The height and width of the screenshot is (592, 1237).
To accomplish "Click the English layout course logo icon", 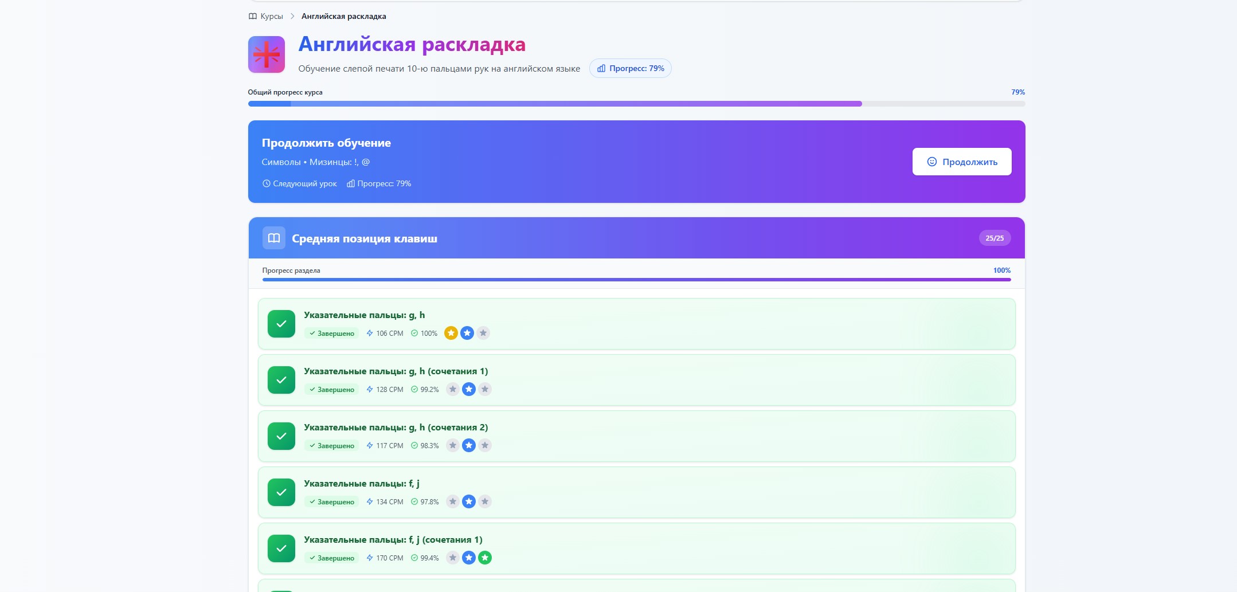I will pos(266,54).
